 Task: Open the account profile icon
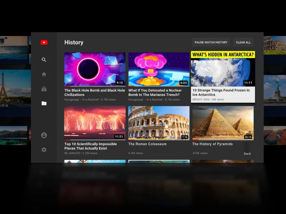tap(44, 135)
